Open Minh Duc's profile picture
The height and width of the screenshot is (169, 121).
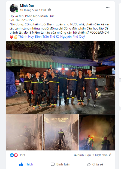pyautogui.click(x=14, y=8)
